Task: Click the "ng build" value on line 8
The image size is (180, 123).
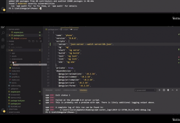Action: pyautogui.click(x=75, y=53)
